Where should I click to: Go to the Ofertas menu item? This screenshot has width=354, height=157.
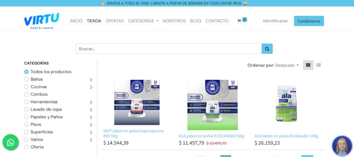point(114,21)
